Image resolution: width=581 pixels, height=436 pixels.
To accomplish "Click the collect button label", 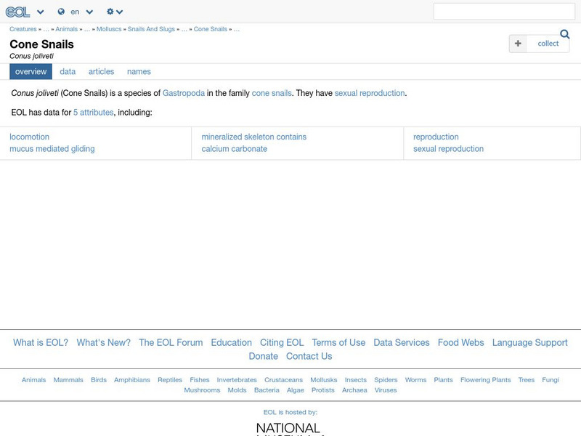I will pos(548,44).
